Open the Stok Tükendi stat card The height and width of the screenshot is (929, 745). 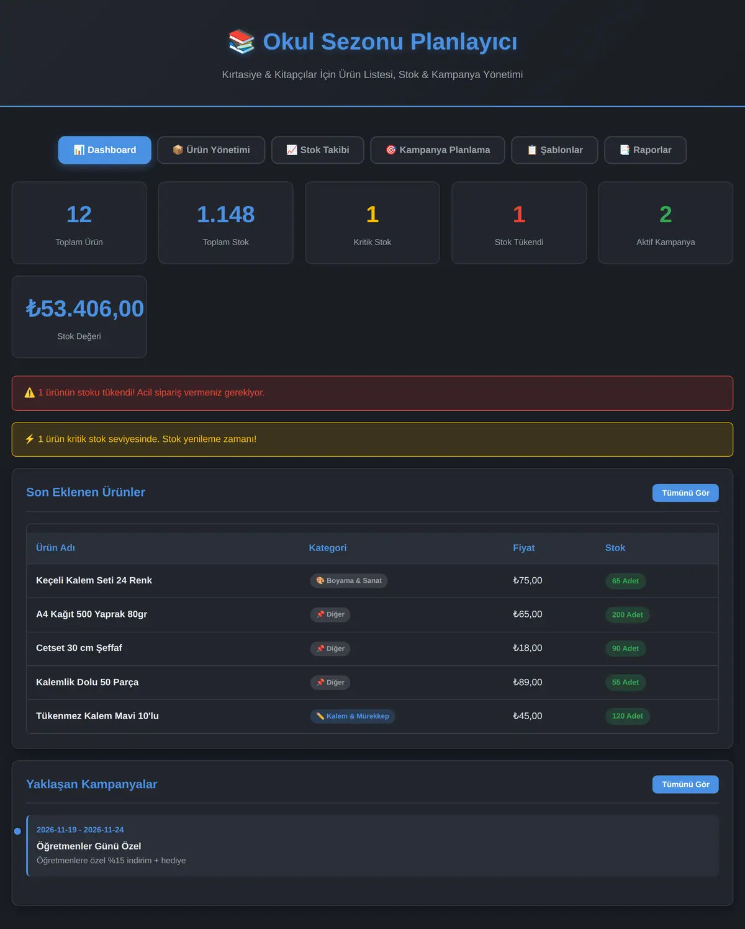coord(519,223)
